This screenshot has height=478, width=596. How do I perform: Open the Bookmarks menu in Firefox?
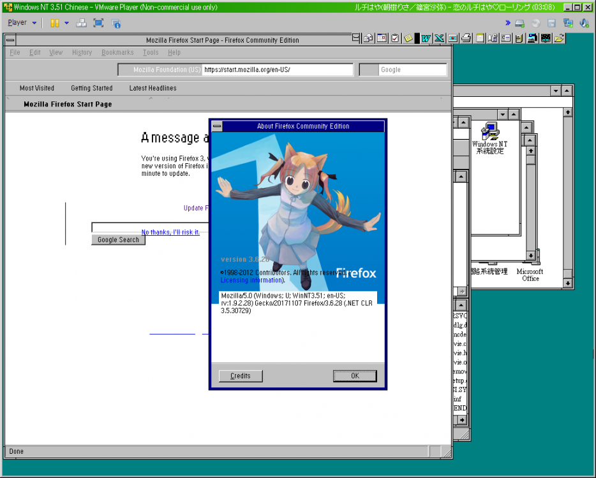click(x=117, y=53)
